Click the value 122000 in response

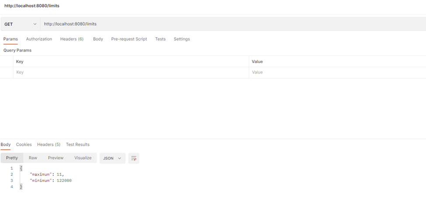coord(64,181)
